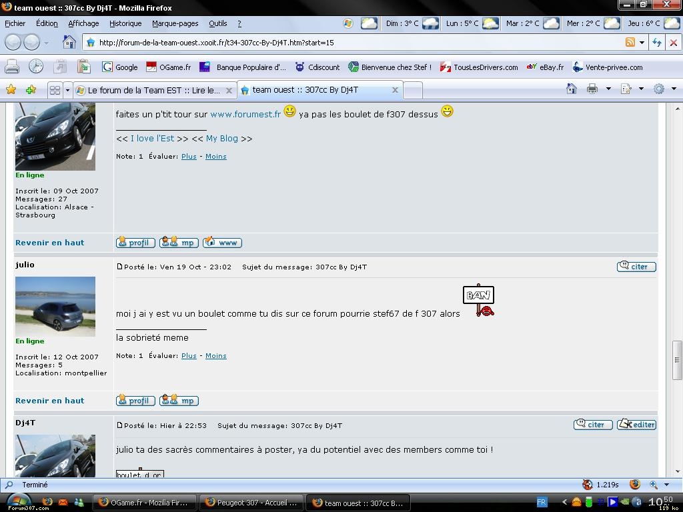Open the Marque-pages menu
Viewport: 683px width, 512px height.
click(x=175, y=23)
